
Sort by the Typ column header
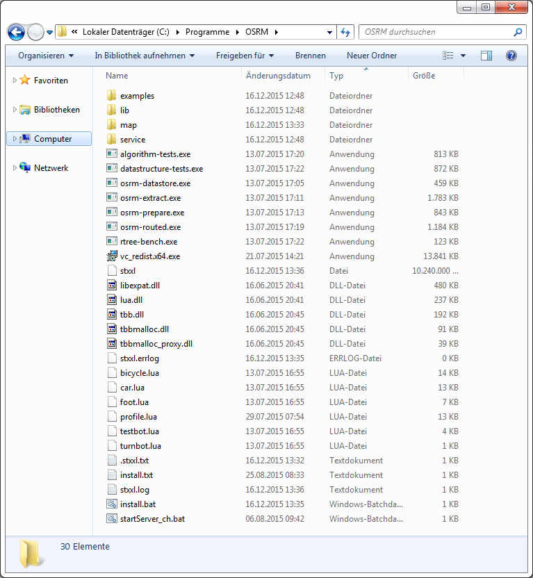pos(336,76)
